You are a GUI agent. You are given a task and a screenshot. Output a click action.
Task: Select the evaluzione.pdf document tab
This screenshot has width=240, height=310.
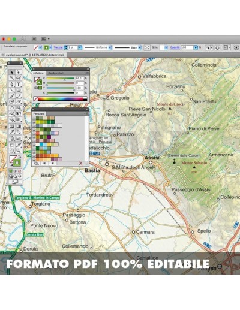tap(32, 55)
